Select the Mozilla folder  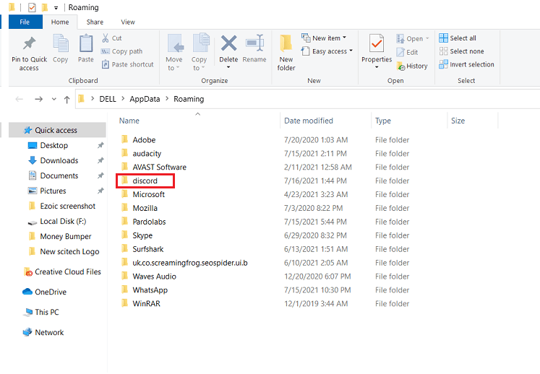(x=145, y=208)
